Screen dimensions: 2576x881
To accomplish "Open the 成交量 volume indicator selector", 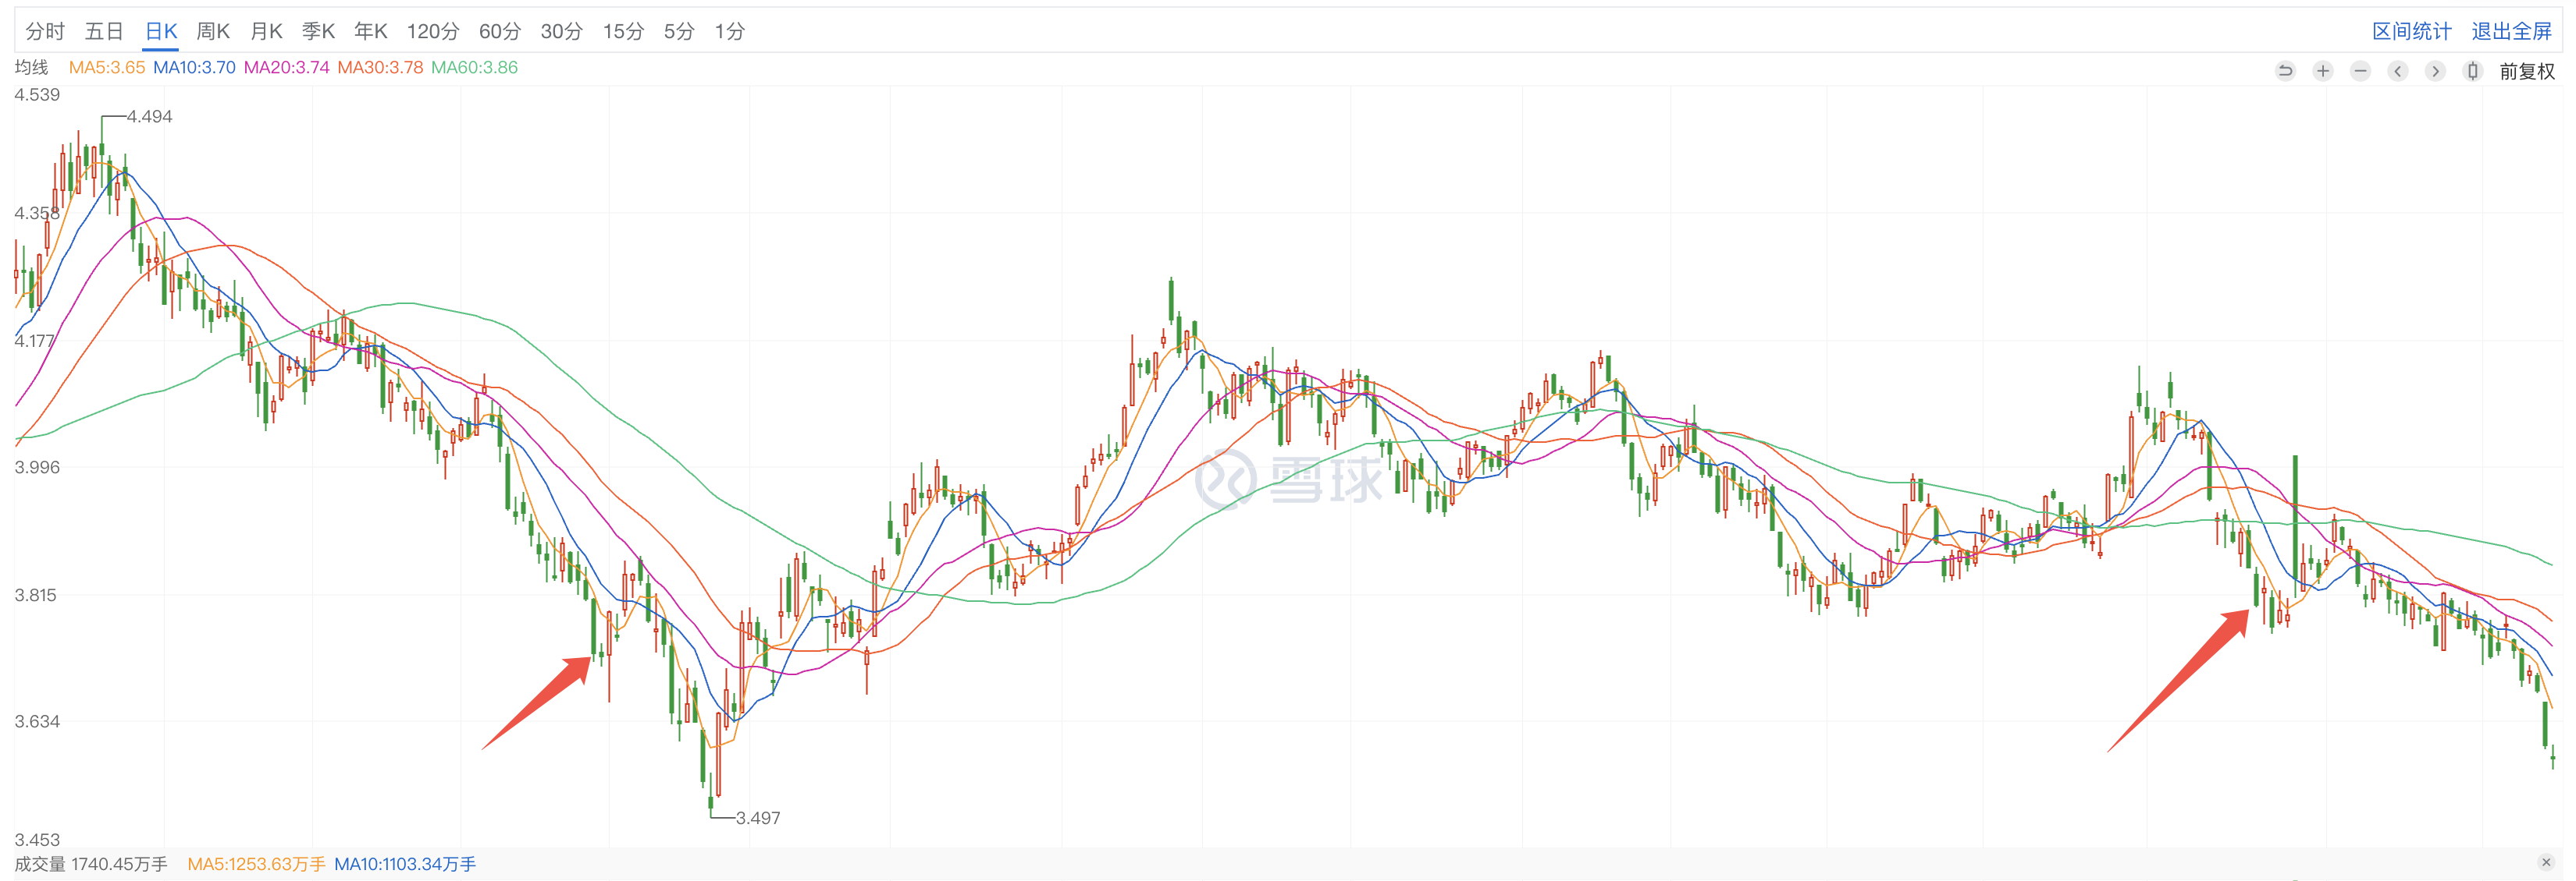I will [x=40, y=864].
